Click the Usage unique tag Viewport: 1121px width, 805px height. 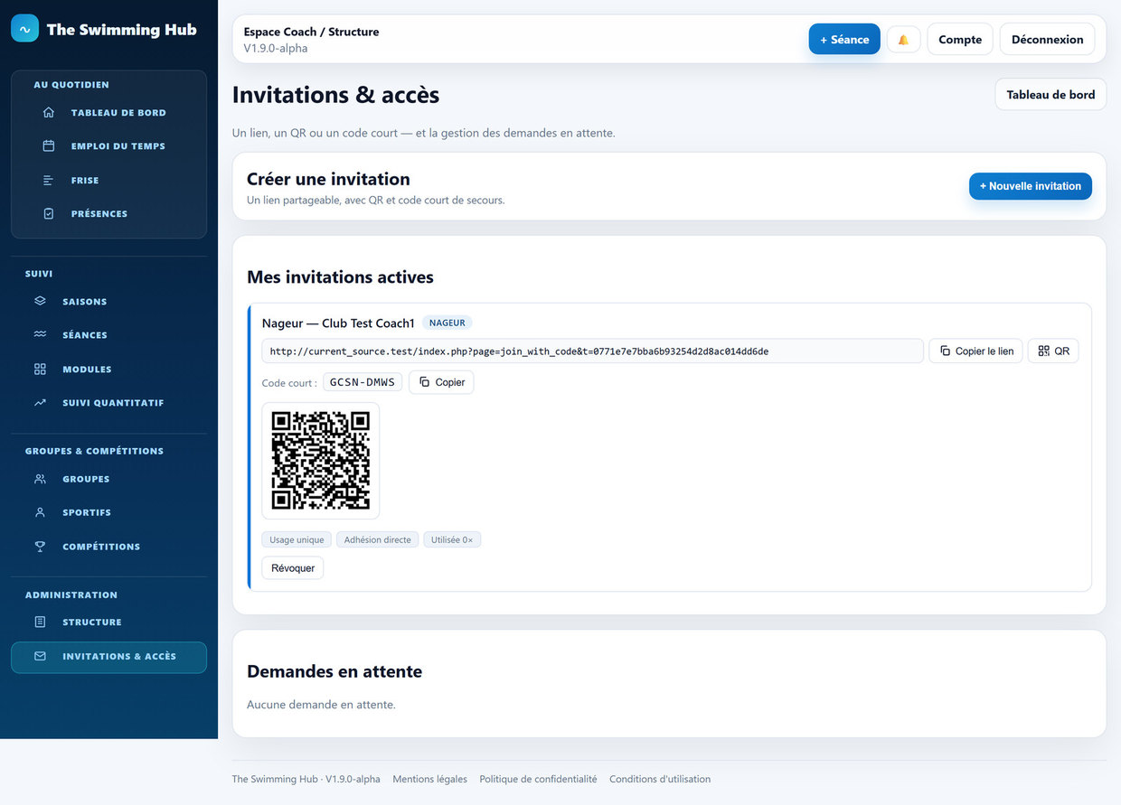pyautogui.click(x=297, y=539)
